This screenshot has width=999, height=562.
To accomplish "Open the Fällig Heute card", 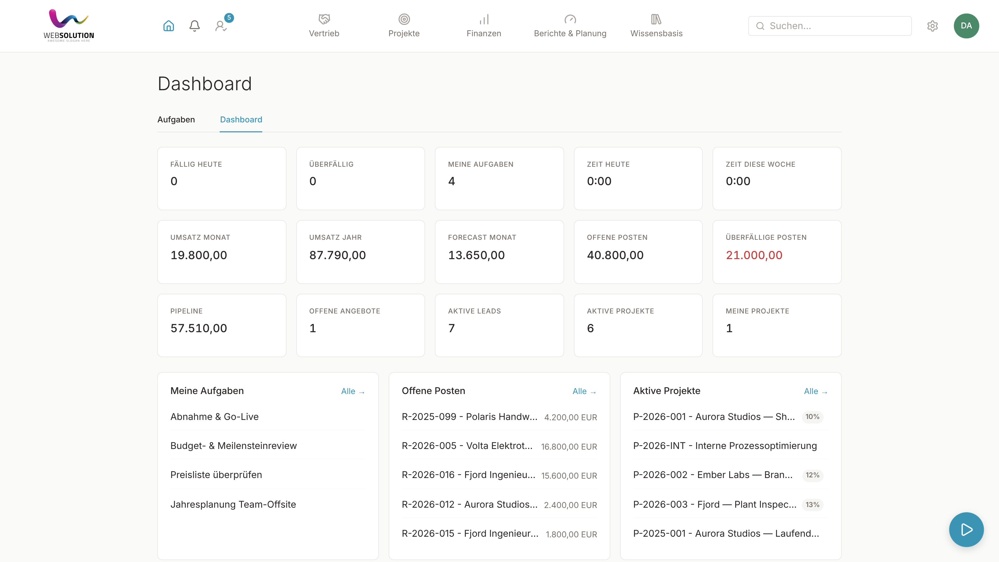I will pos(222,178).
